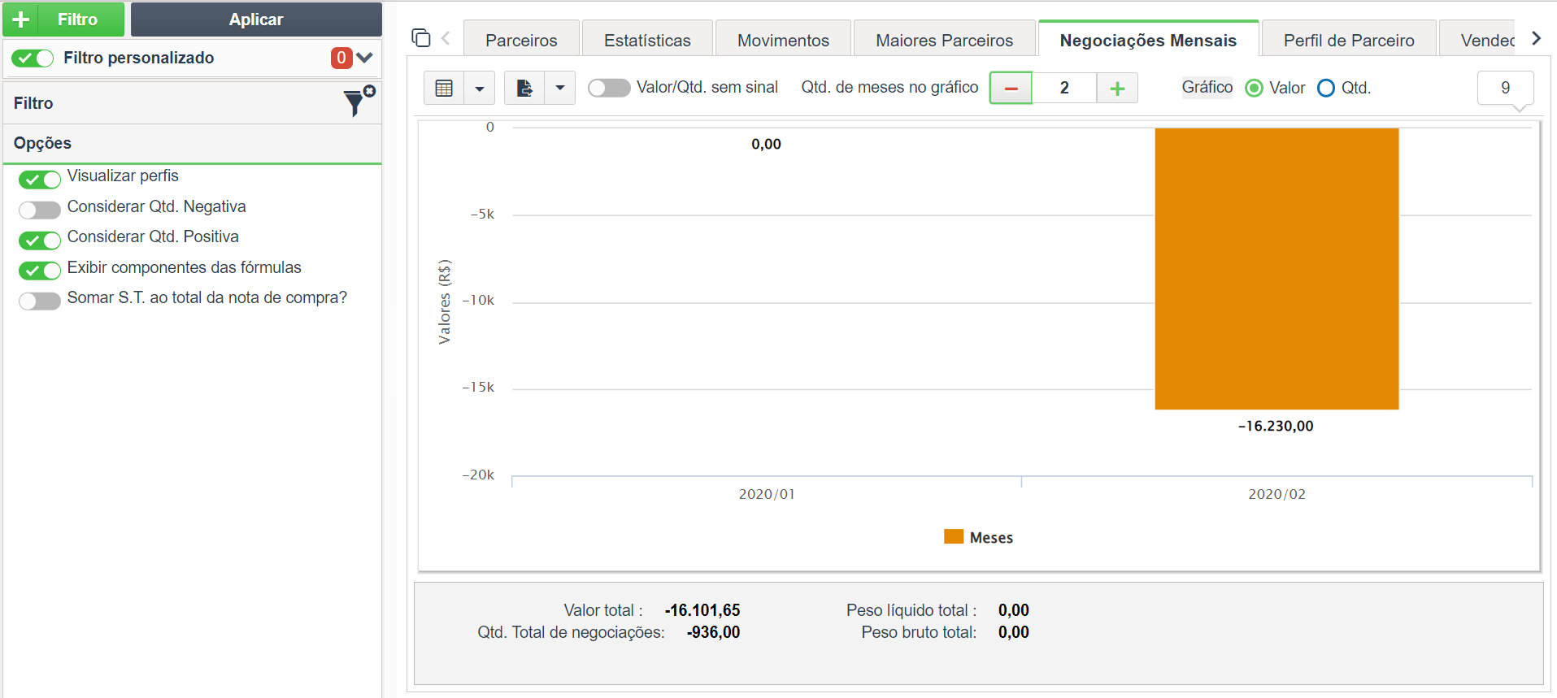
Task: Click the 2020/02 axis label
Action: pos(1276,494)
